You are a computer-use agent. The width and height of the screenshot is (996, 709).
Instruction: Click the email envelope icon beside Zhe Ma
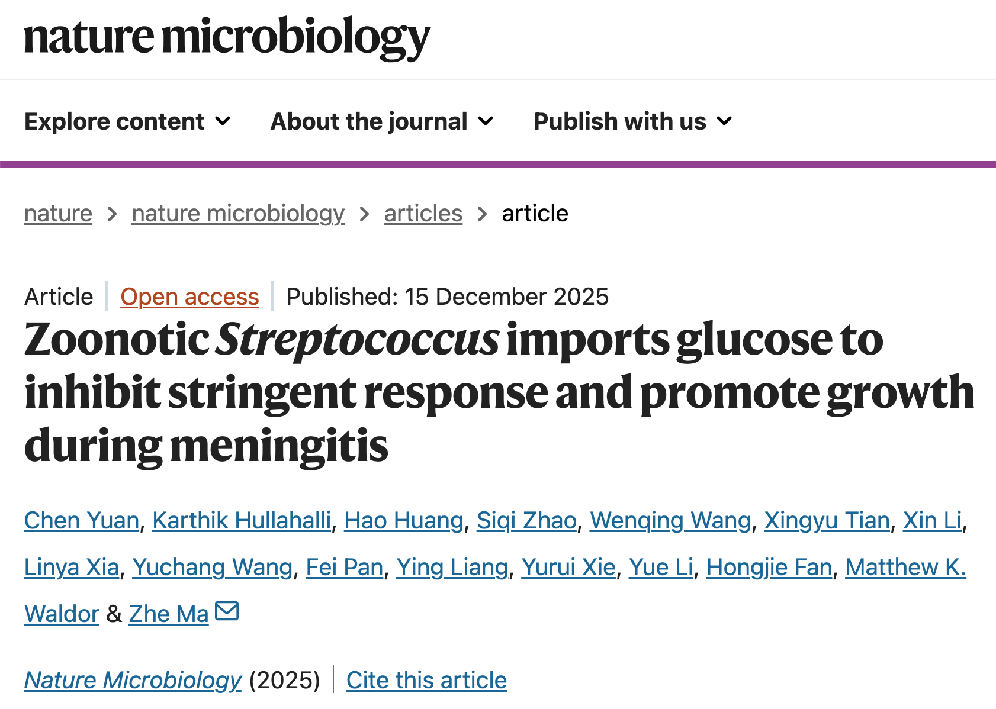coord(227,611)
